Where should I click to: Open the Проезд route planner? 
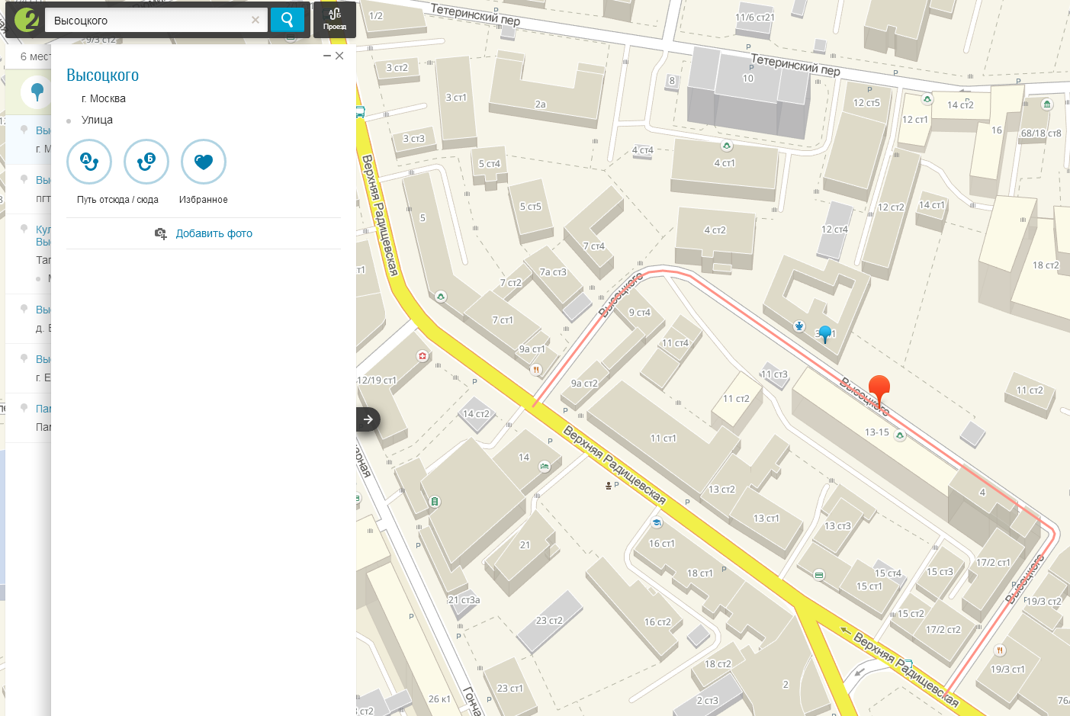point(335,20)
